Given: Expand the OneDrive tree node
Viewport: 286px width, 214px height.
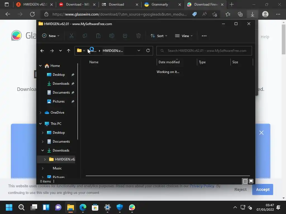Looking at the screenshot, I should pyautogui.click(x=40, y=113).
